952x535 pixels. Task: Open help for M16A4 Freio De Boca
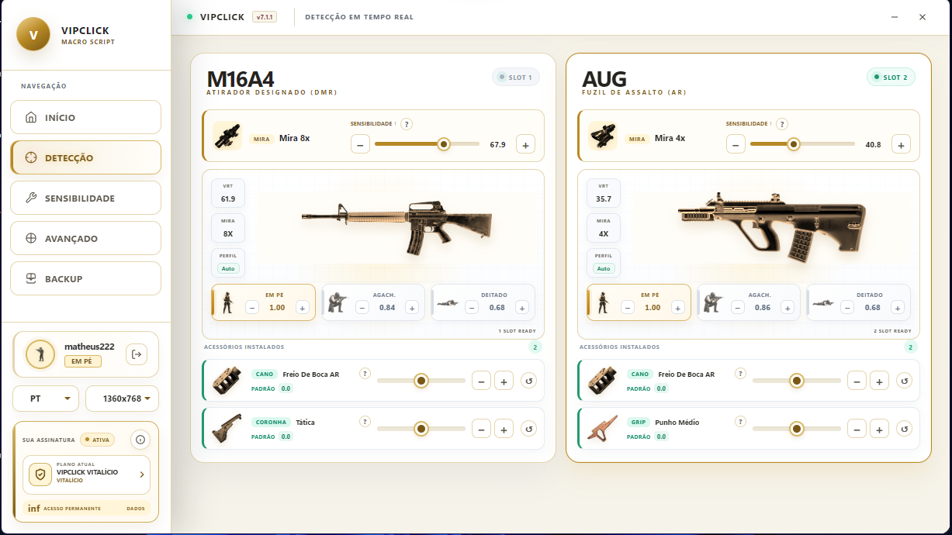pos(365,374)
